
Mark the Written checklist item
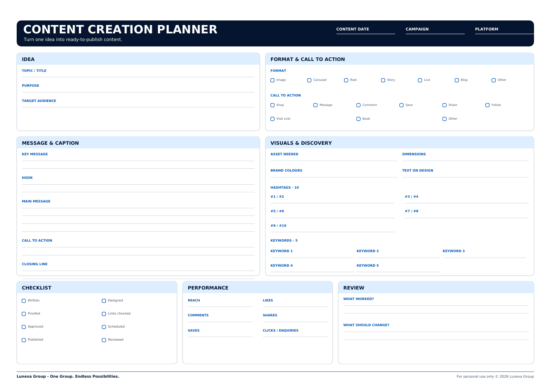24,301
